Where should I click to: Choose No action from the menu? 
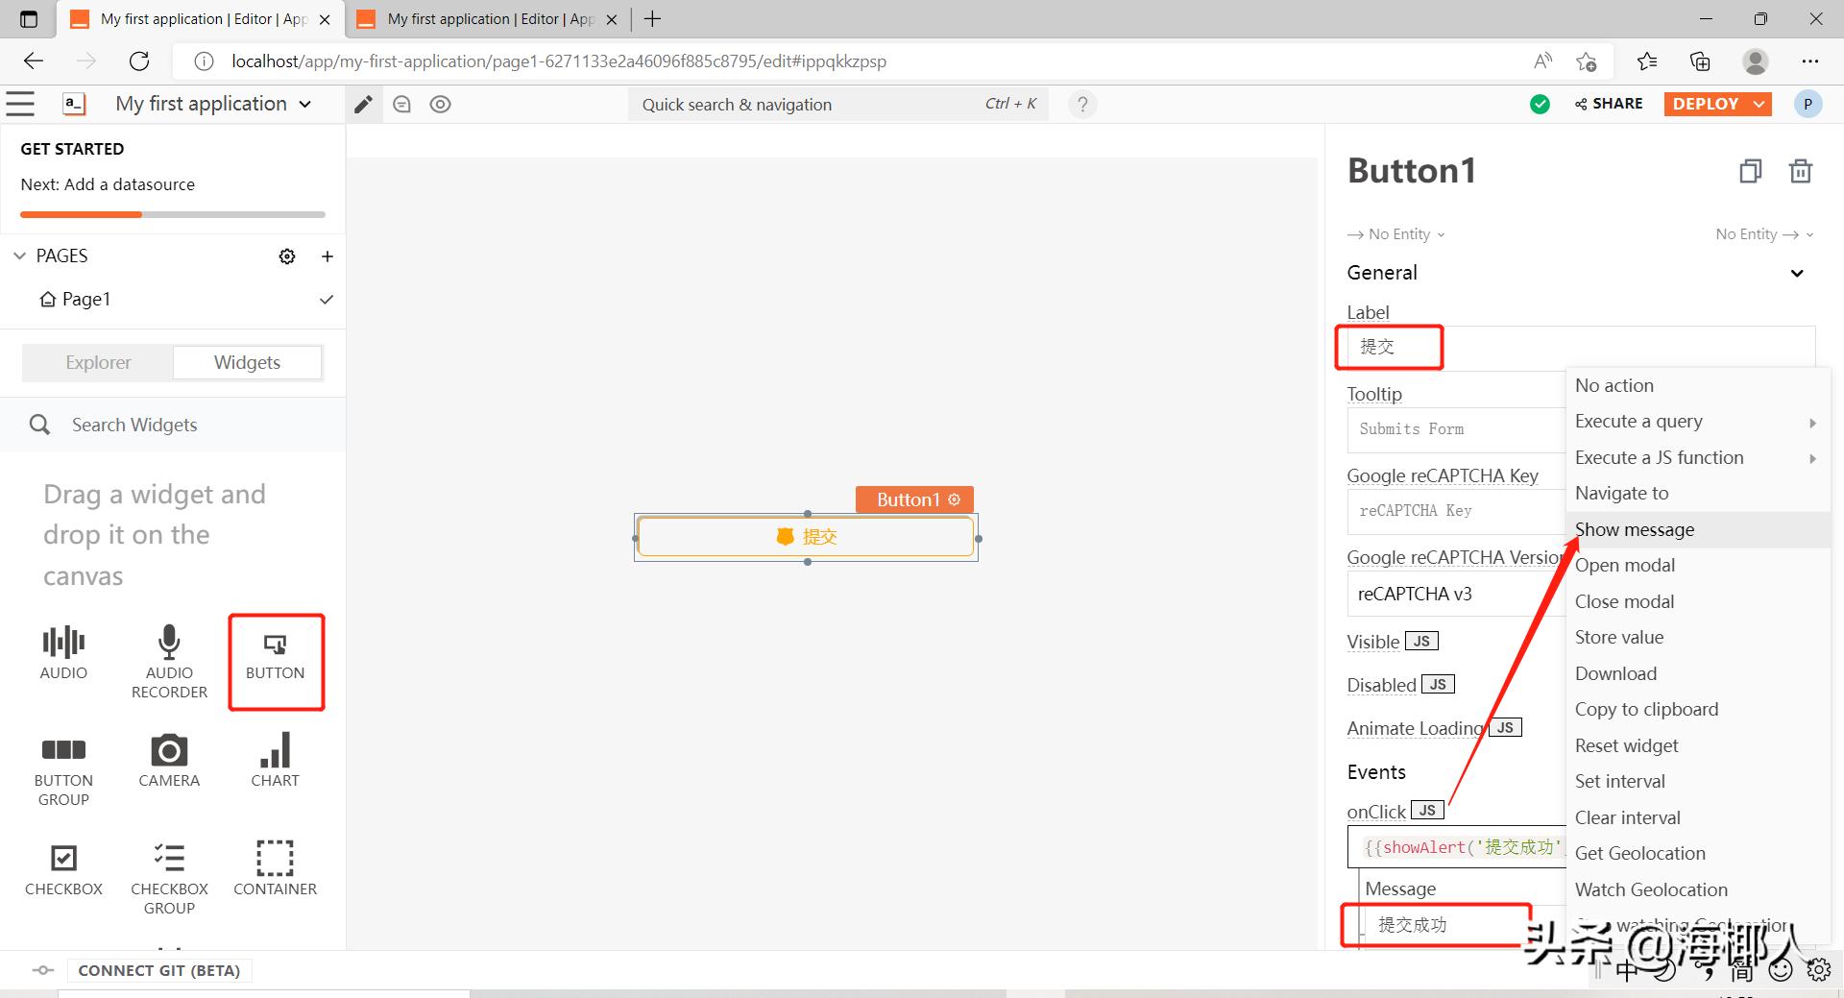[x=1698, y=386]
